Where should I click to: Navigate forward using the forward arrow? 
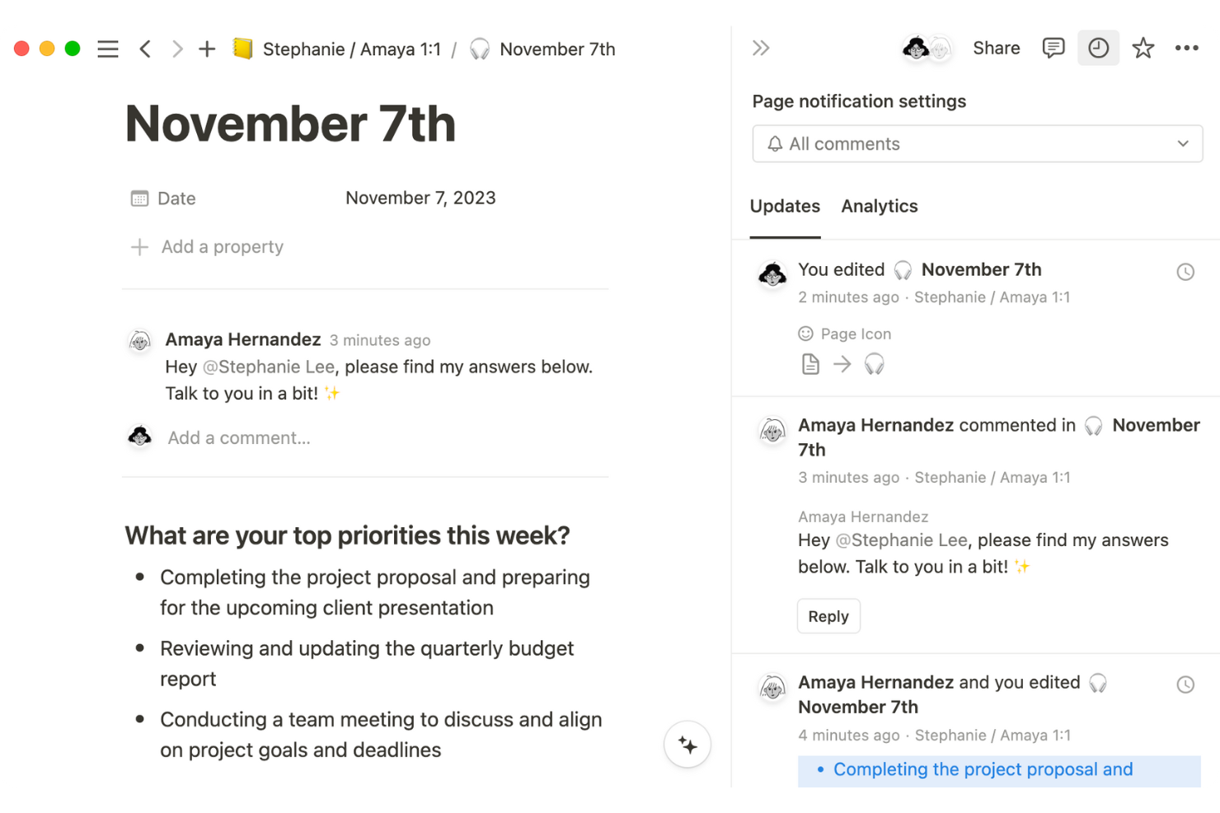point(176,49)
